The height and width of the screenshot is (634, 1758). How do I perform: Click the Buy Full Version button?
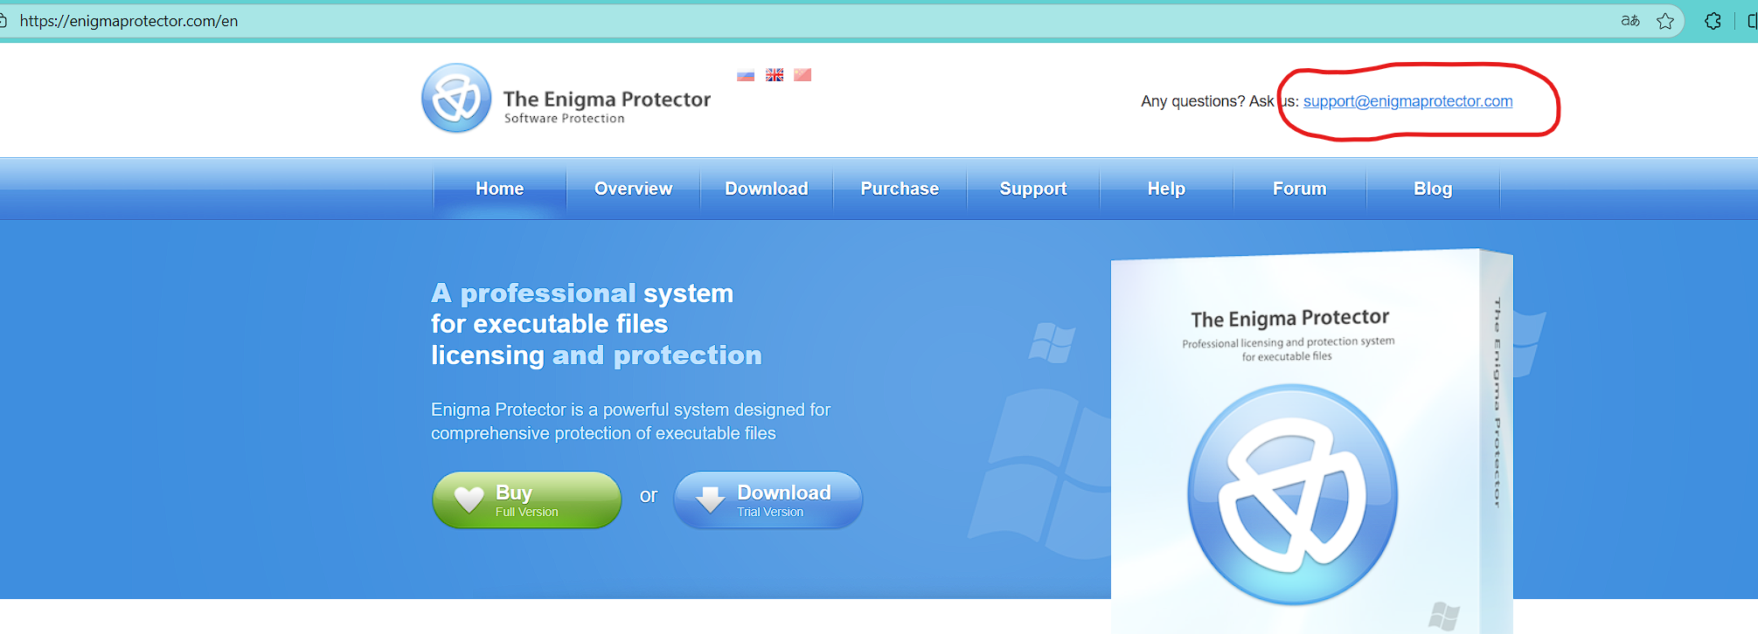(527, 500)
